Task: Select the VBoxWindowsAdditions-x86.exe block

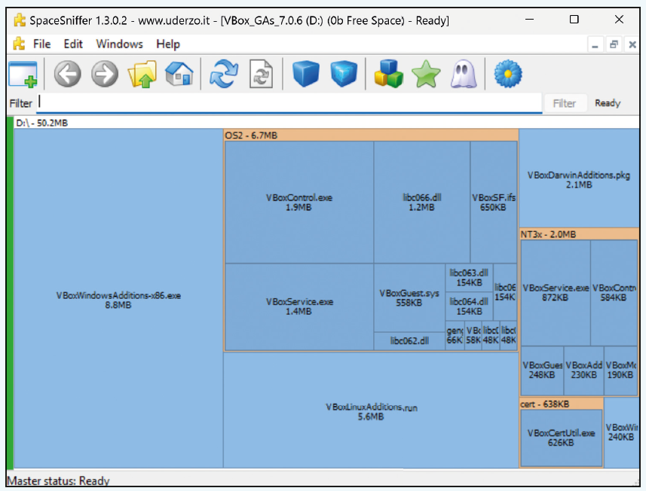Action: (118, 299)
